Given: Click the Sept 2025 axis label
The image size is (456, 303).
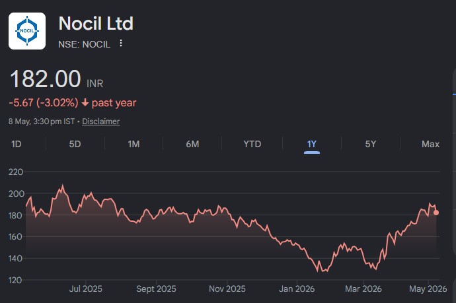Looking at the screenshot, I should [x=156, y=288].
